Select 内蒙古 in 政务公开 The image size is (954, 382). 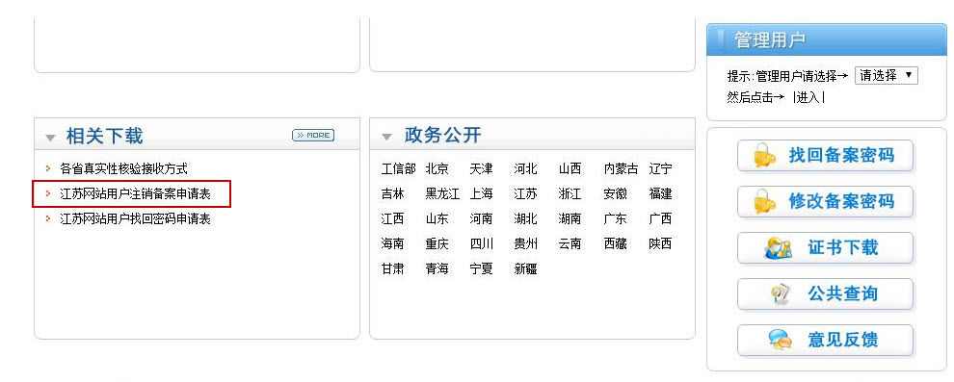(x=622, y=168)
